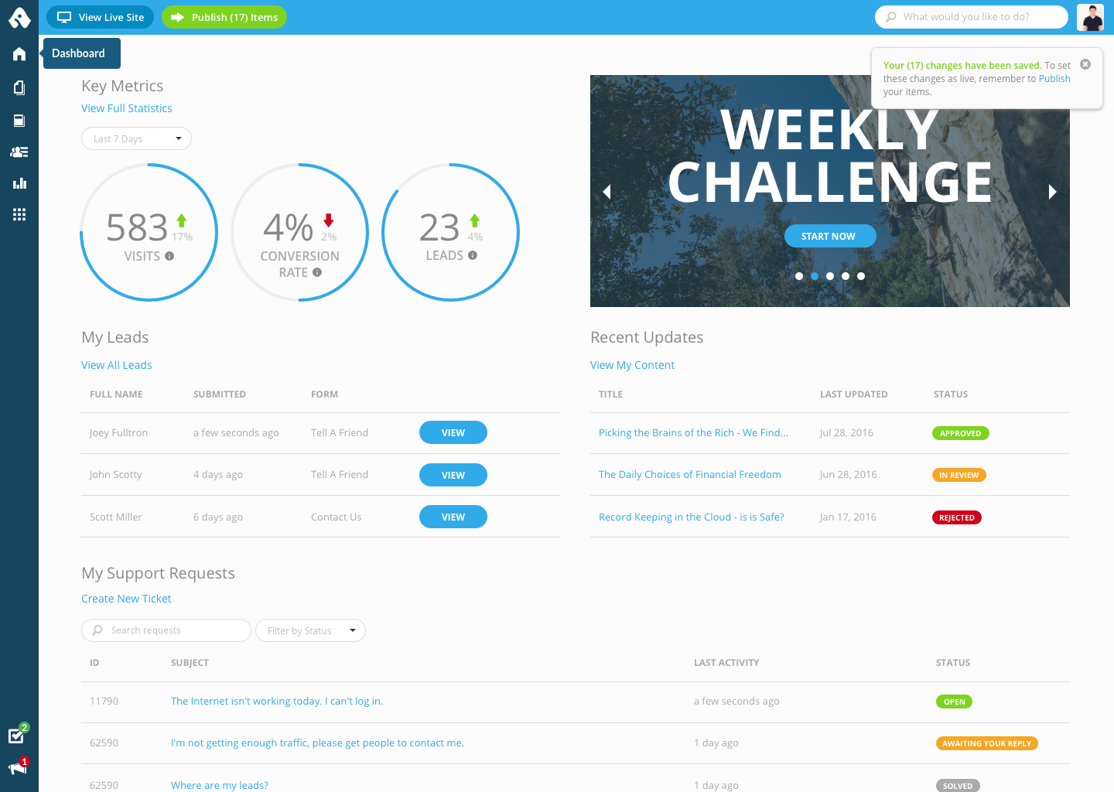This screenshot has width=1114, height=792.
Task: Click the LAST UPDATED column header
Action: (854, 394)
